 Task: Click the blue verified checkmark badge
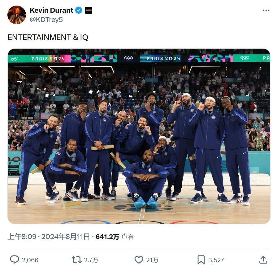click(79, 10)
